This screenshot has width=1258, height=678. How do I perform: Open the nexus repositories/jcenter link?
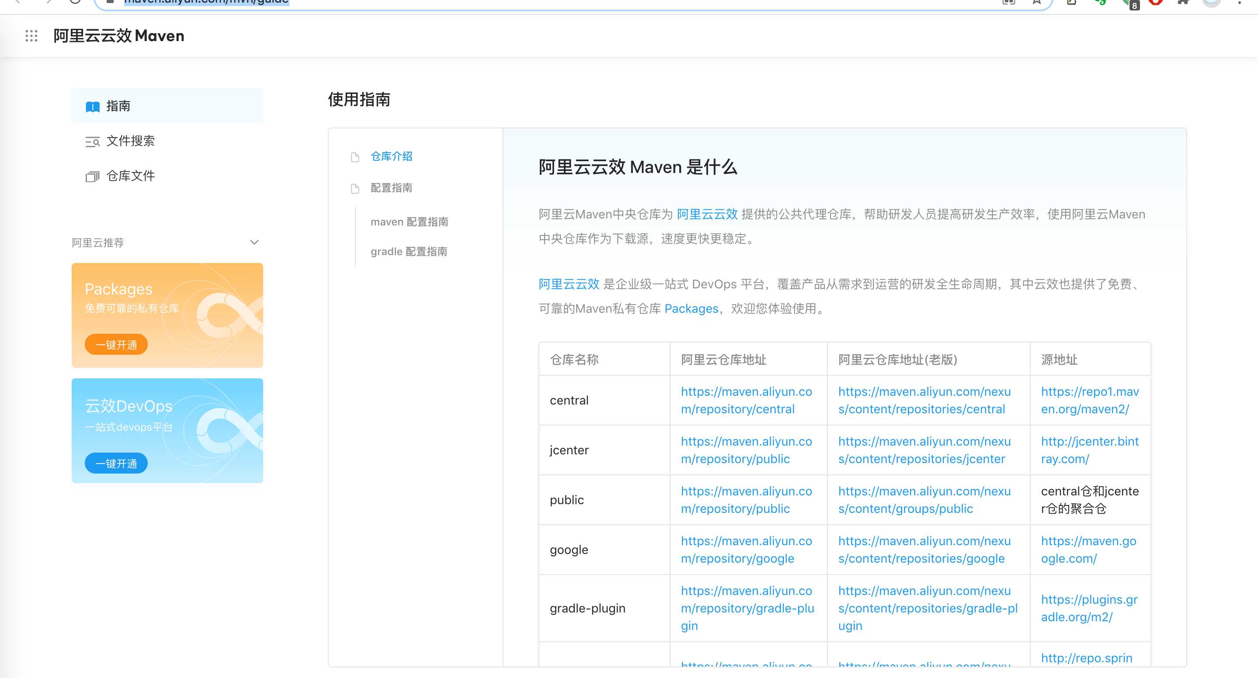click(x=924, y=450)
